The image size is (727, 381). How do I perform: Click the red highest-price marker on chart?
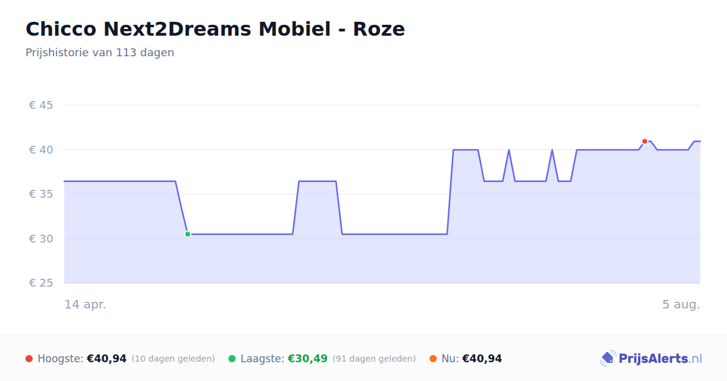pos(645,142)
